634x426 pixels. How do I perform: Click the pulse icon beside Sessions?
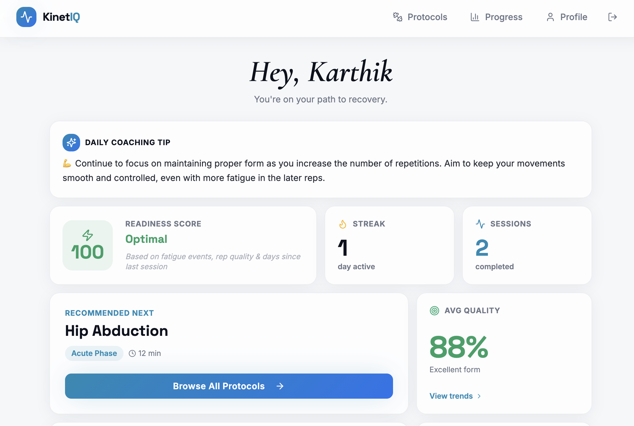point(480,224)
